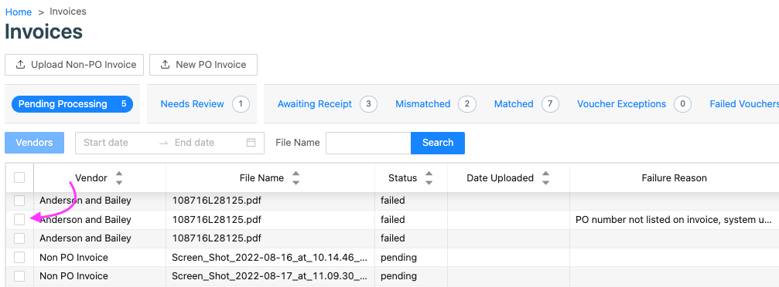The width and height of the screenshot is (779, 287).
Task: Check the row with PO number failure reason
Action: pos(19,220)
